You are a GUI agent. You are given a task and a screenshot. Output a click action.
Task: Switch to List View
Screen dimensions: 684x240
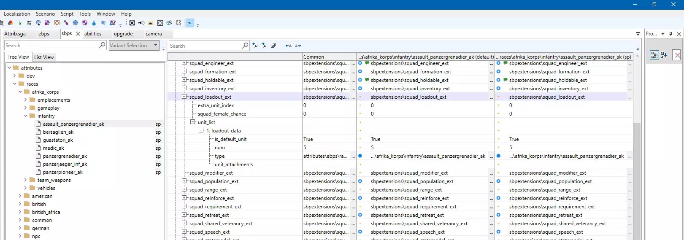pyautogui.click(x=44, y=57)
